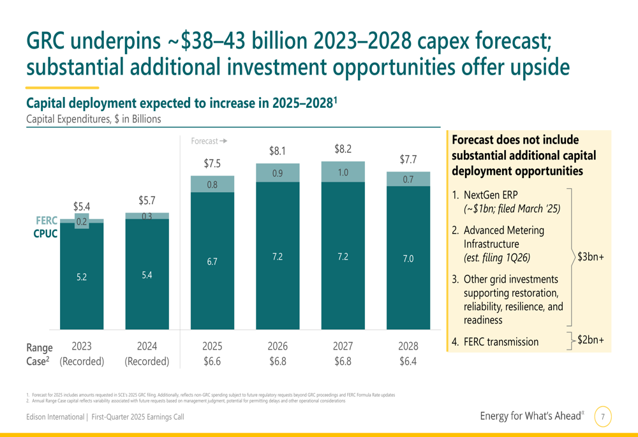Select the 2024 (Recorded) axis label
This screenshot has width=638, height=437.
[147, 353]
